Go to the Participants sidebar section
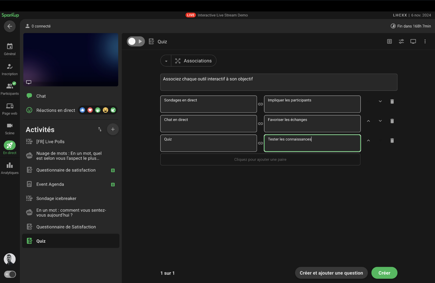The image size is (435, 283). (x=10, y=89)
